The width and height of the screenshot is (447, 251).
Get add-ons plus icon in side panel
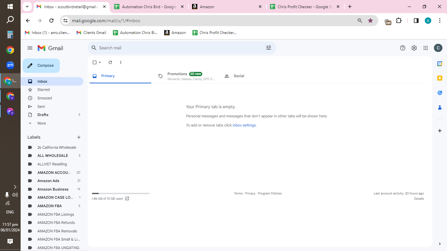pos(440,131)
